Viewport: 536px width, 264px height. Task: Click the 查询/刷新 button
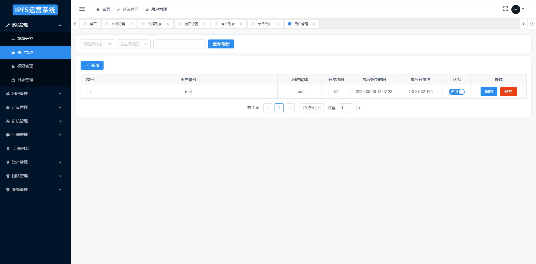click(x=221, y=44)
